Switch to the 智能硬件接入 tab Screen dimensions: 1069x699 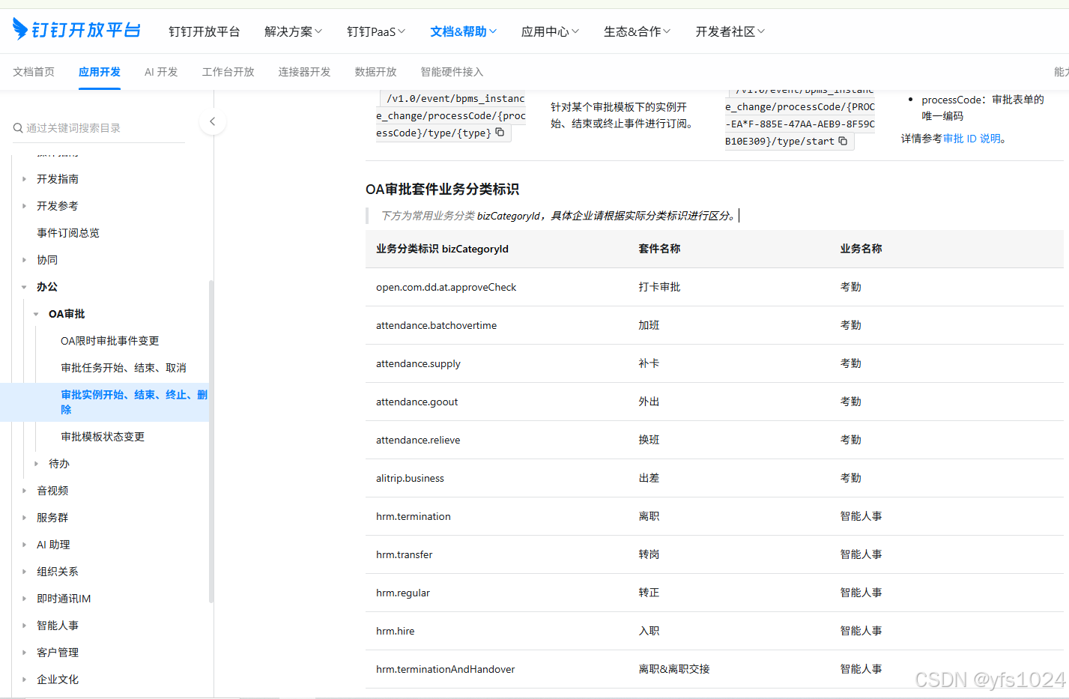click(452, 72)
